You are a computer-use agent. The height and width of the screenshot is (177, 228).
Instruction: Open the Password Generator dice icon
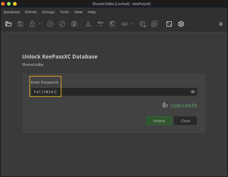169,24
